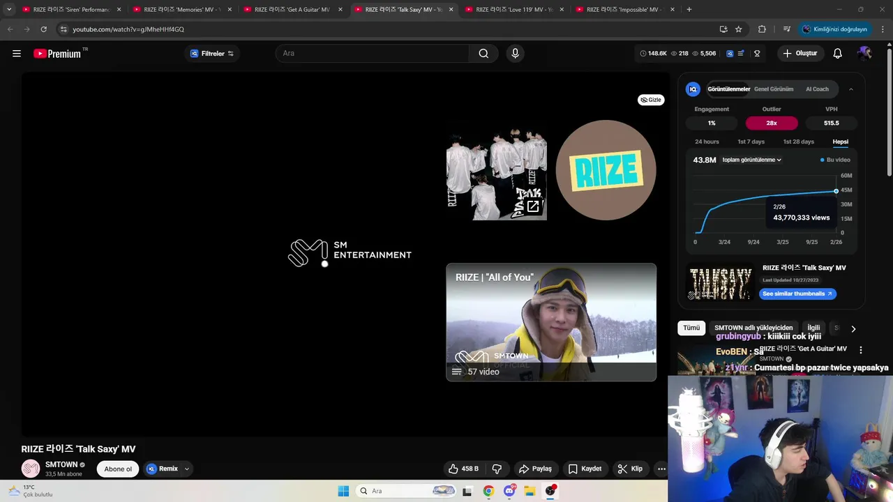
Task: Click the vidIQ logo in stats panel
Action: (x=693, y=89)
